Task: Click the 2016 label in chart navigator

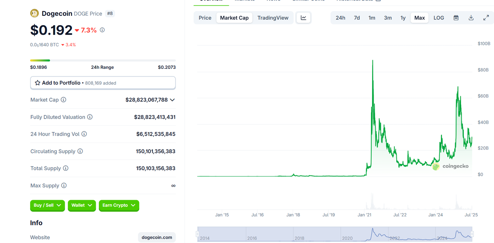Action: (252, 238)
